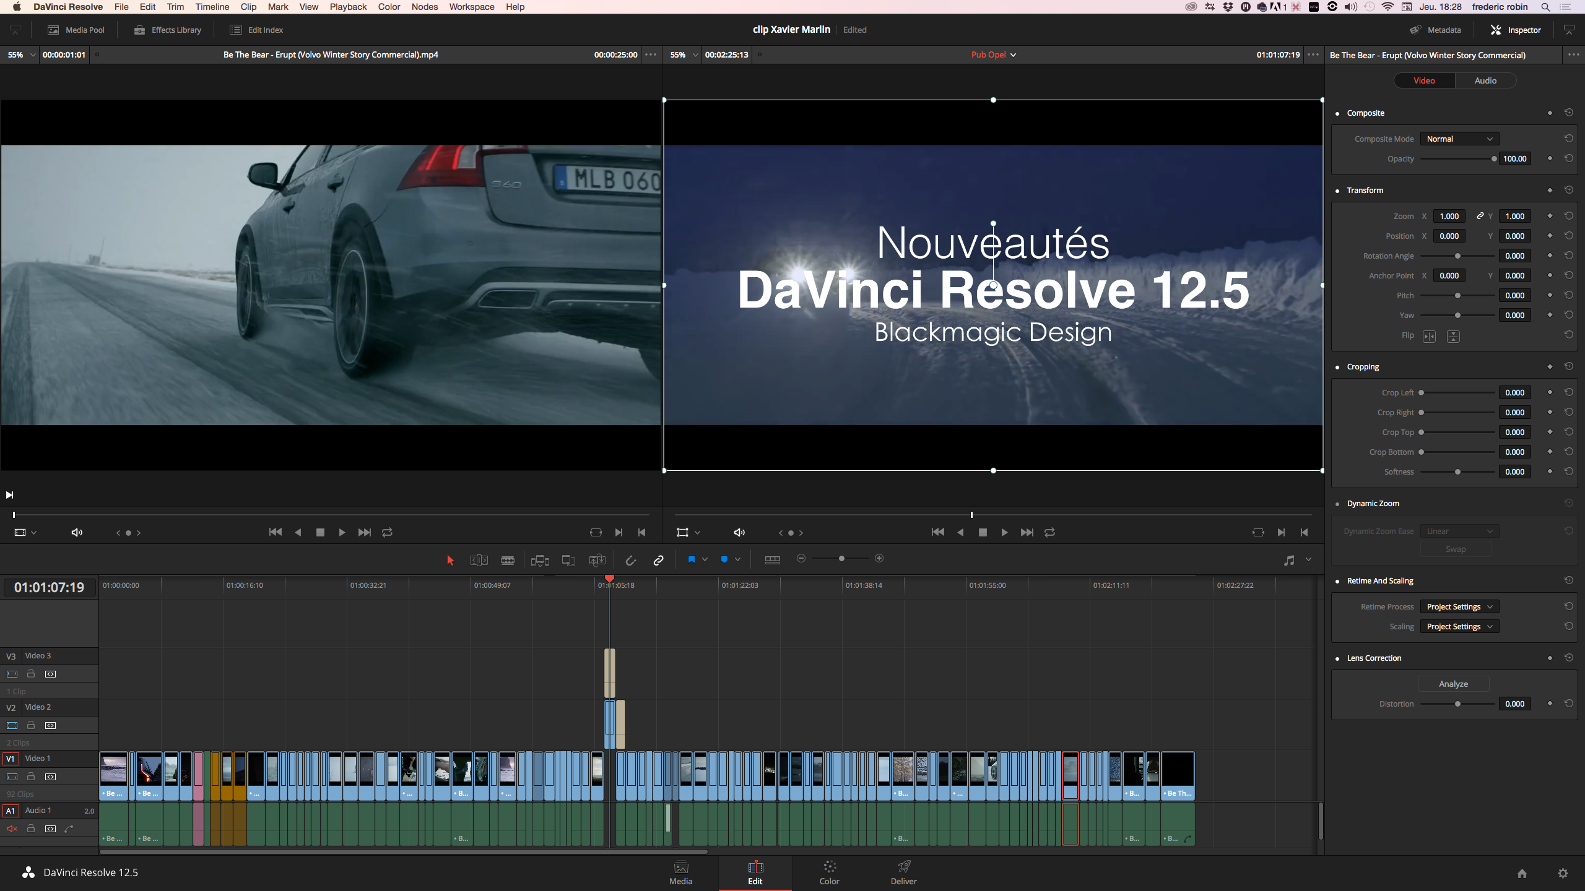Open Scaling Project Settings dropdown

(1459, 627)
